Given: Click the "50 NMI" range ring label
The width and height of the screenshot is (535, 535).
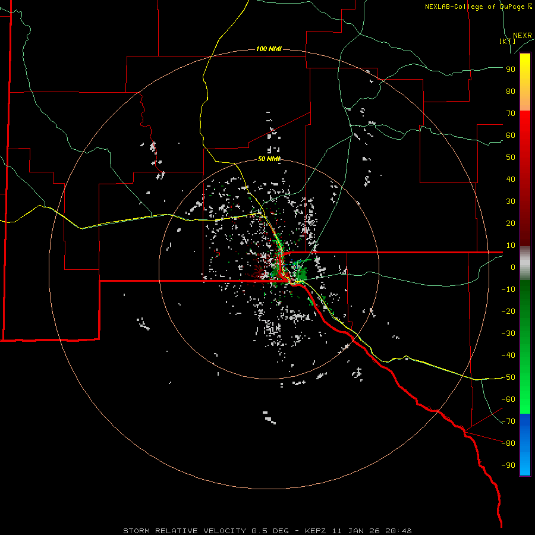Looking at the screenshot, I should (269, 159).
